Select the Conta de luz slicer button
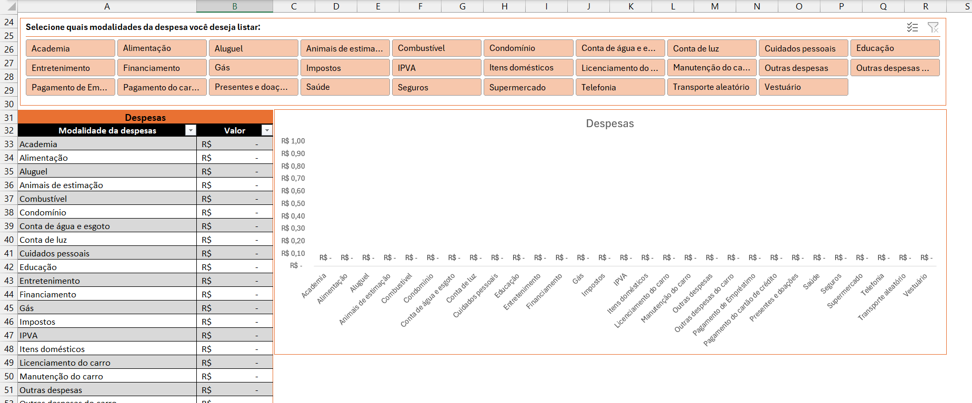The width and height of the screenshot is (972, 403). (x=712, y=48)
